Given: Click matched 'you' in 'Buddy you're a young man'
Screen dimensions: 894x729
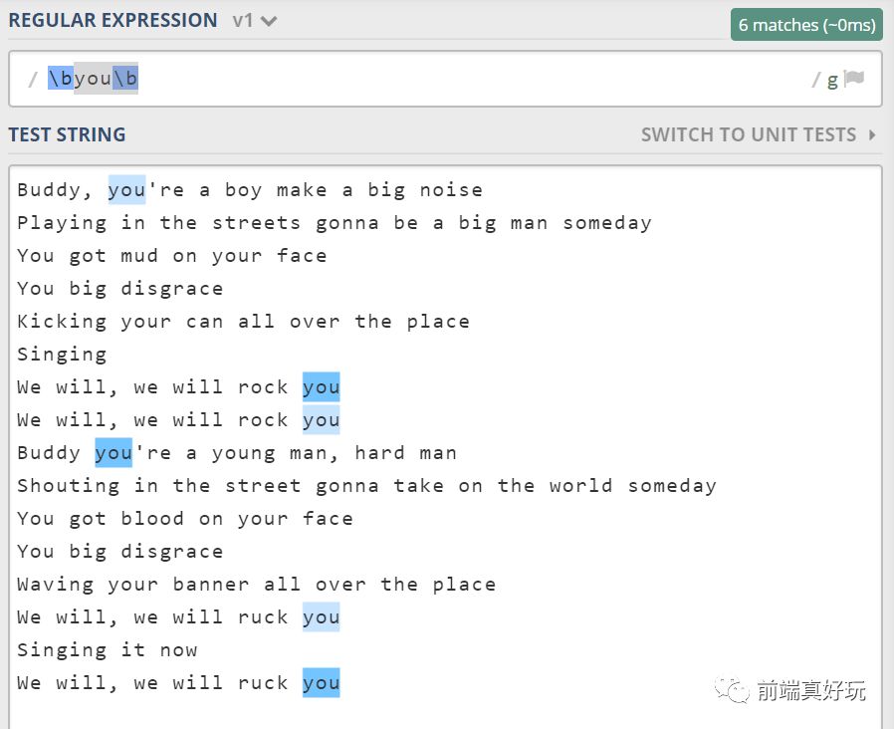Looking at the screenshot, I should pyautogui.click(x=113, y=453).
